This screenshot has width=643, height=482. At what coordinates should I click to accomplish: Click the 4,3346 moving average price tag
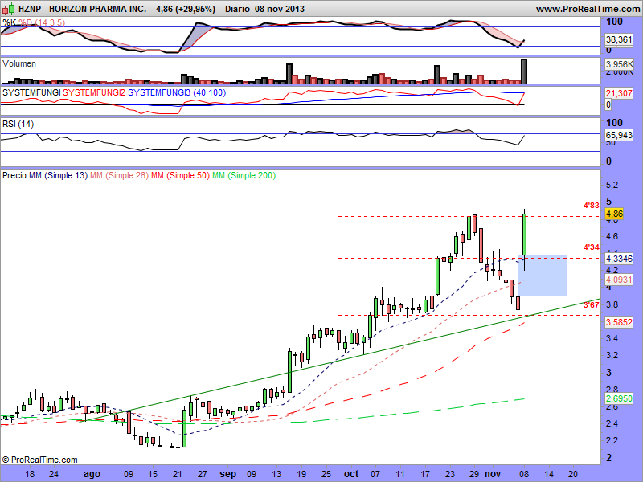coord(619,259)
